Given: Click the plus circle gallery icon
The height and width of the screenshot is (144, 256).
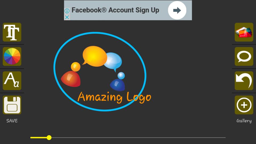Looking at the screenshot, I should click(x=244, y=105).
